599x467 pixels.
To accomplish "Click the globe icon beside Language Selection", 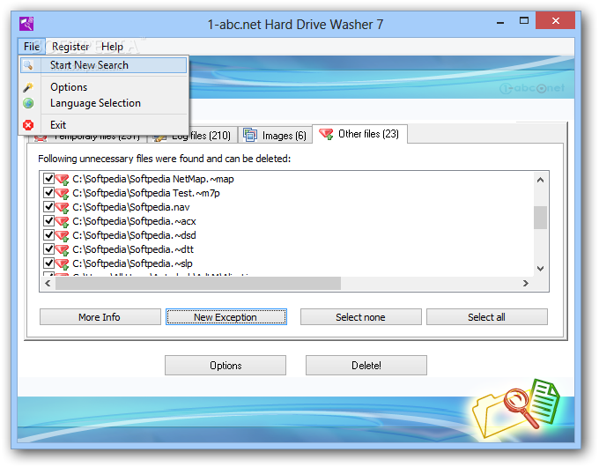I will (x=28, y=103).
